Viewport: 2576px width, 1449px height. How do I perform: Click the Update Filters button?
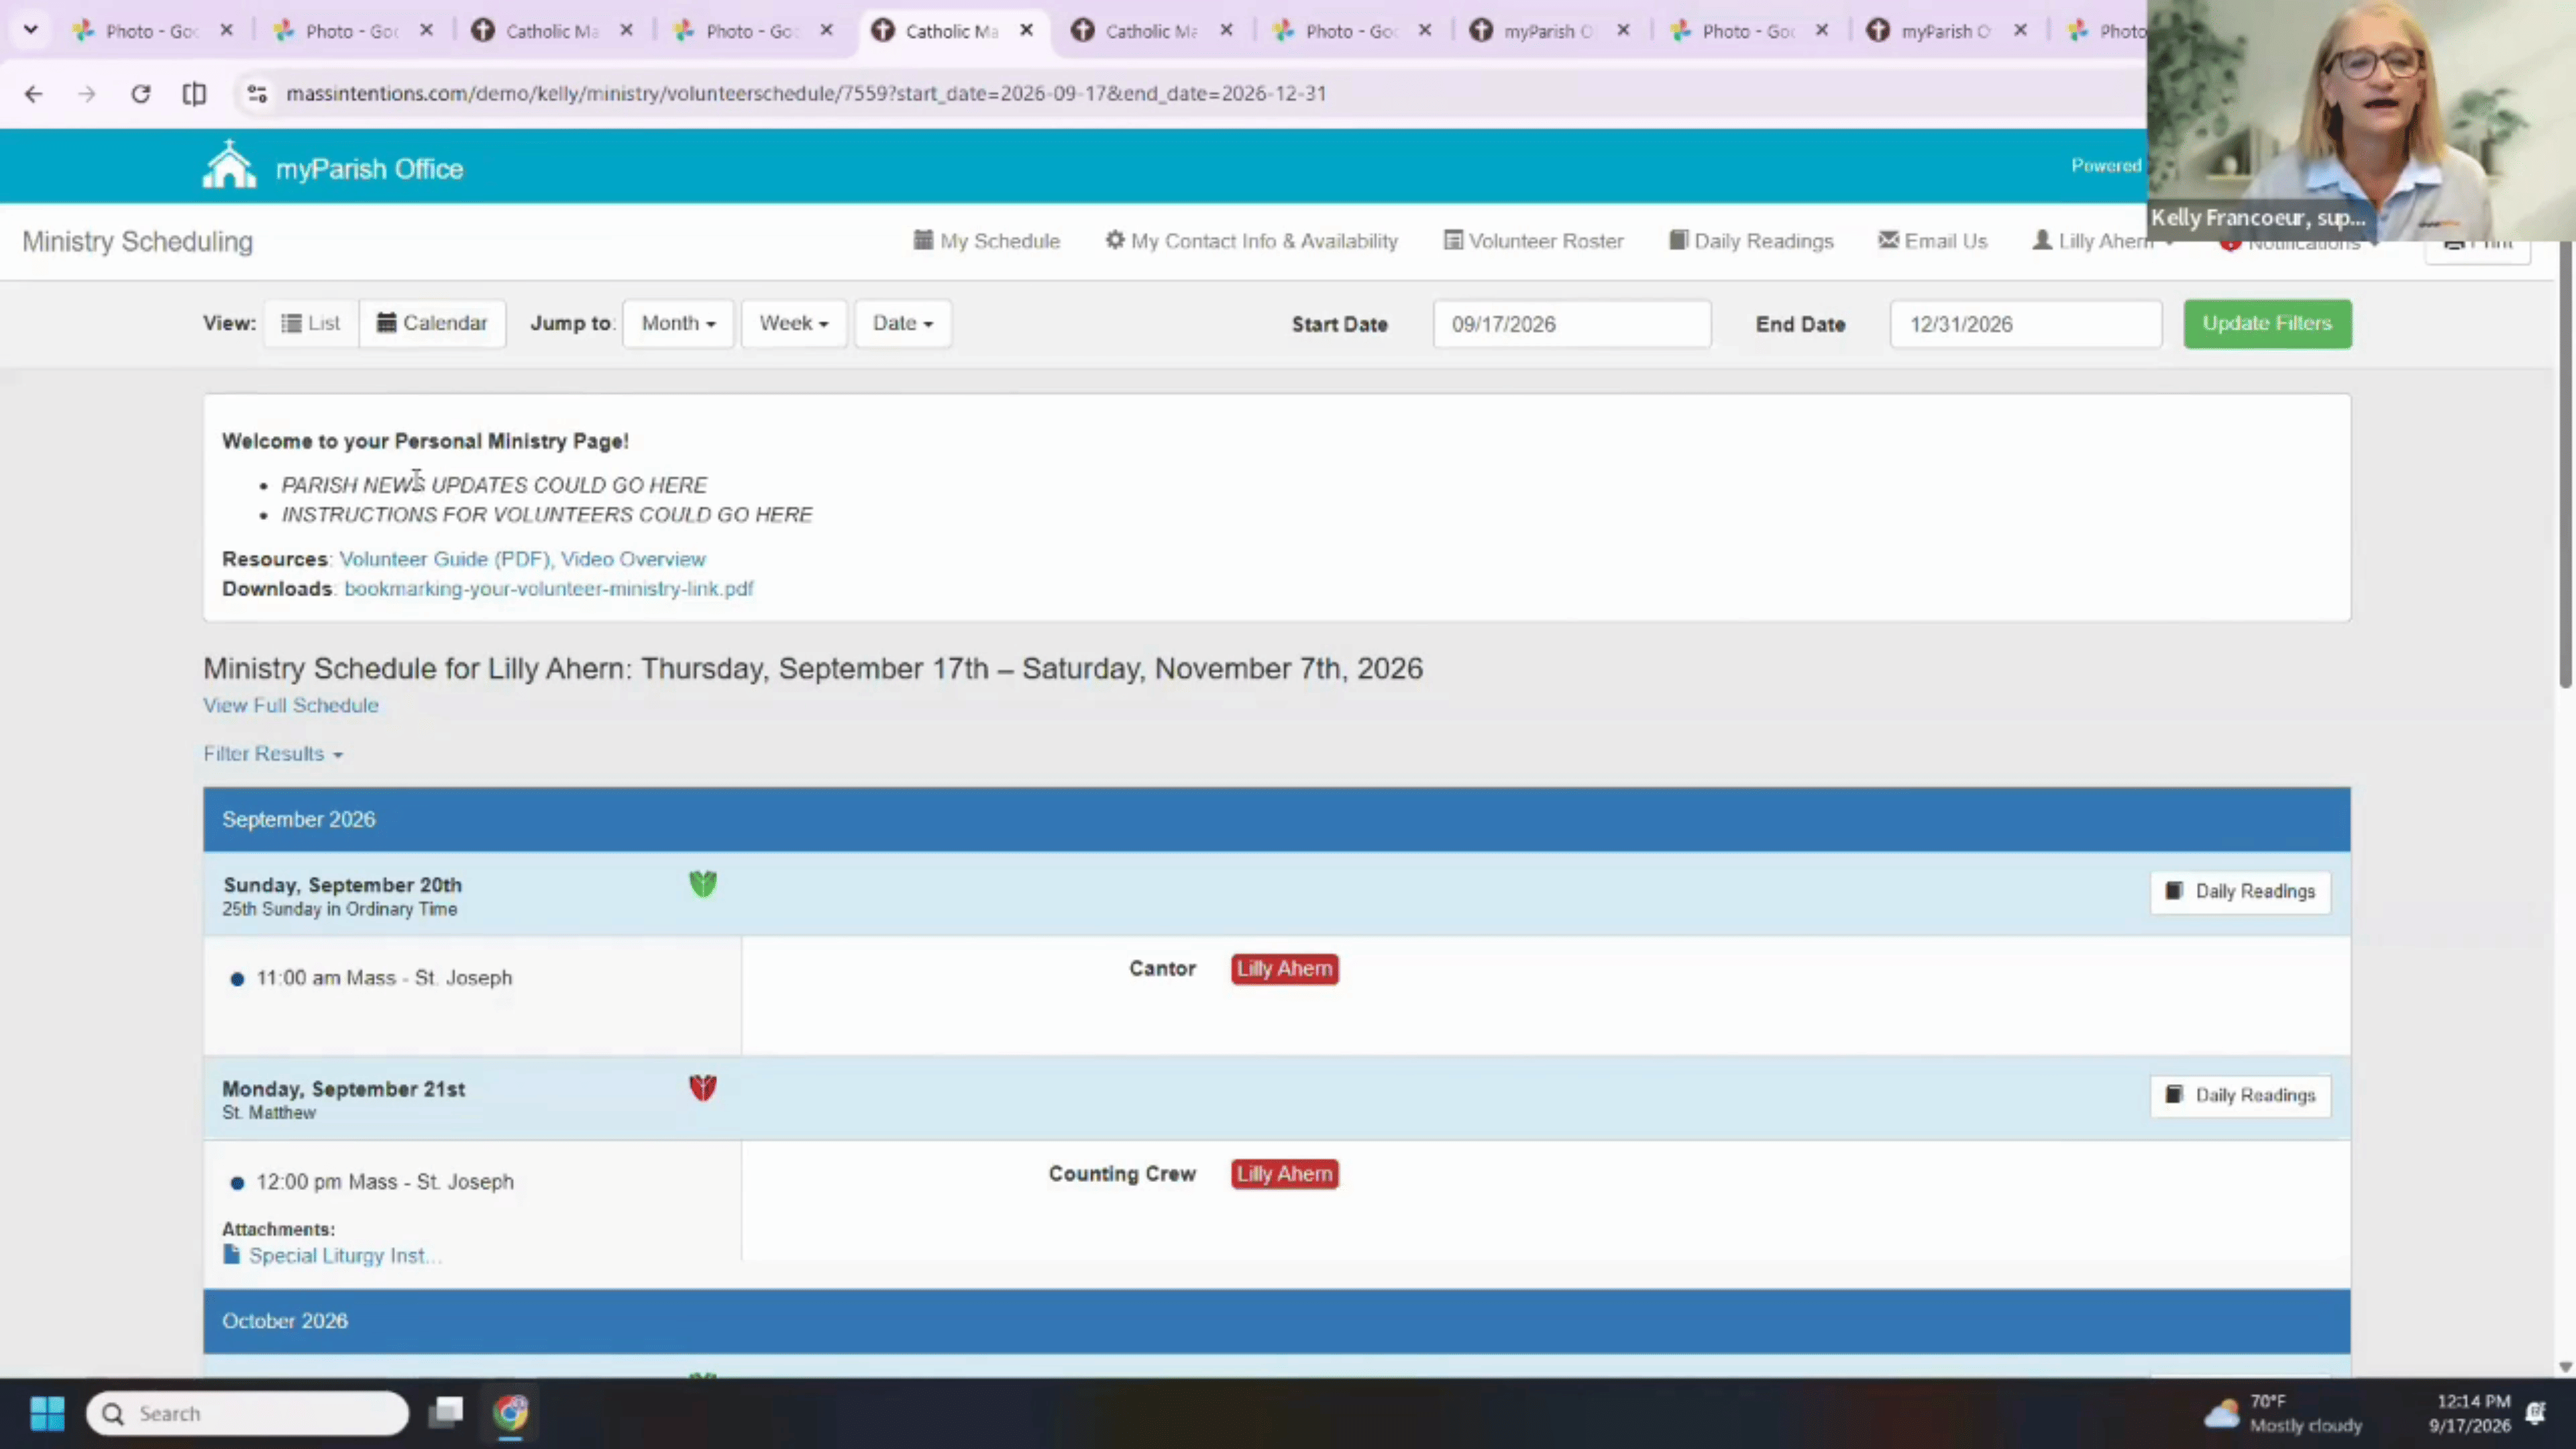[2267, 323]
